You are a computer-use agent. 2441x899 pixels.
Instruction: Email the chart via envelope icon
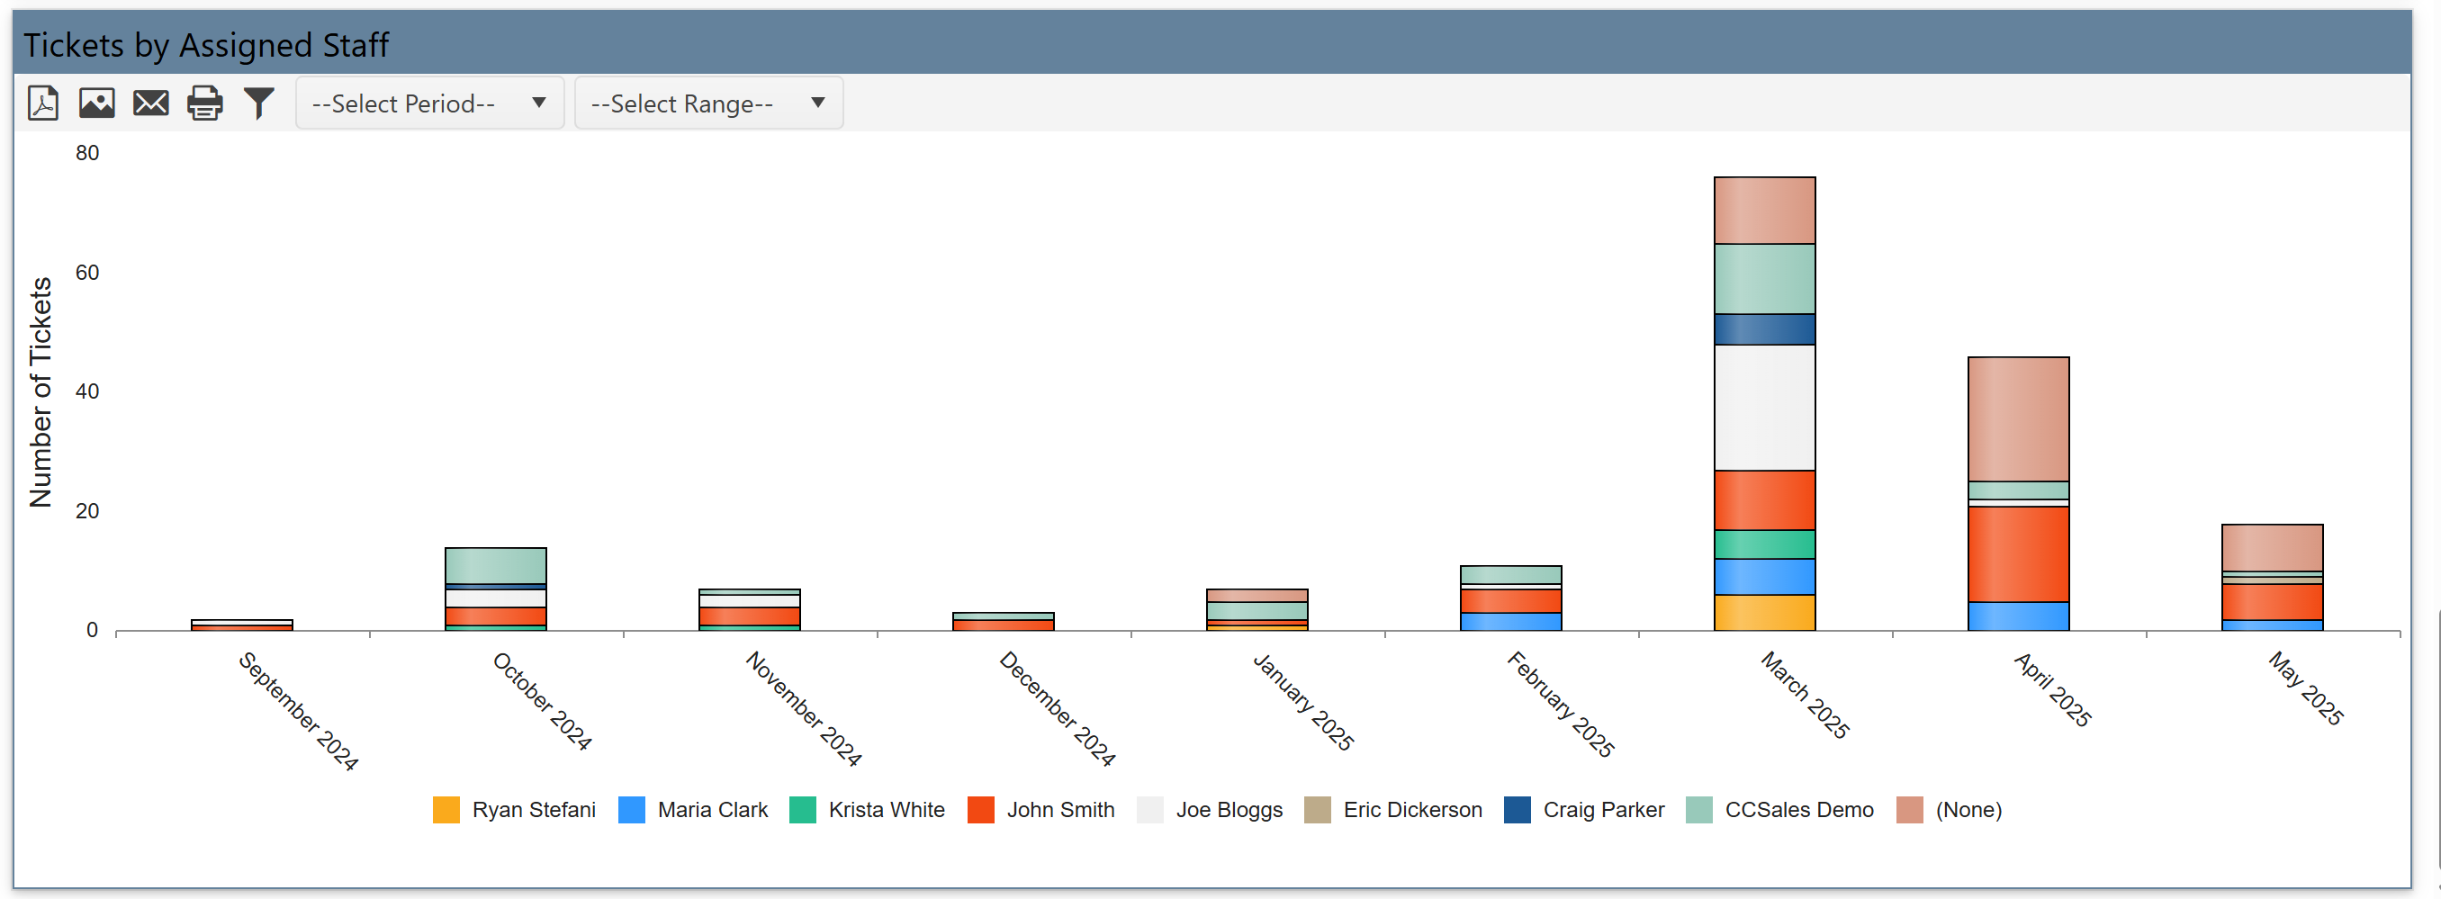(150, 103)
